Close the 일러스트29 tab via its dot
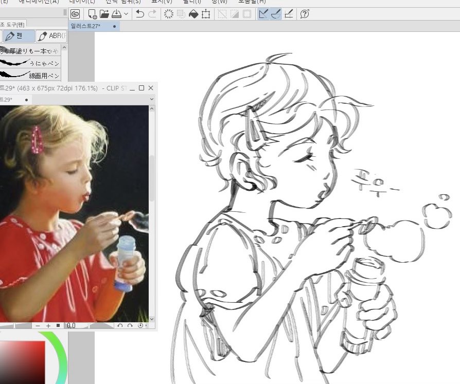Image resolution: width=460 pixels, height=384 pixels. [x=26, y=100]
